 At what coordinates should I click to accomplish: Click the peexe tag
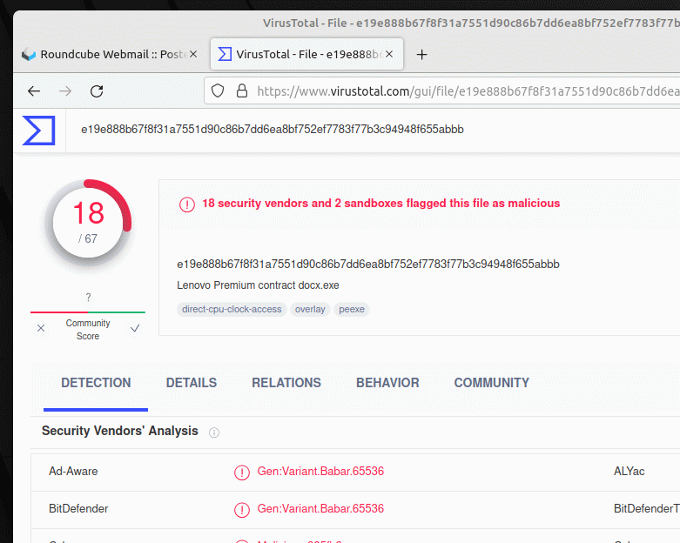point(352,310)
